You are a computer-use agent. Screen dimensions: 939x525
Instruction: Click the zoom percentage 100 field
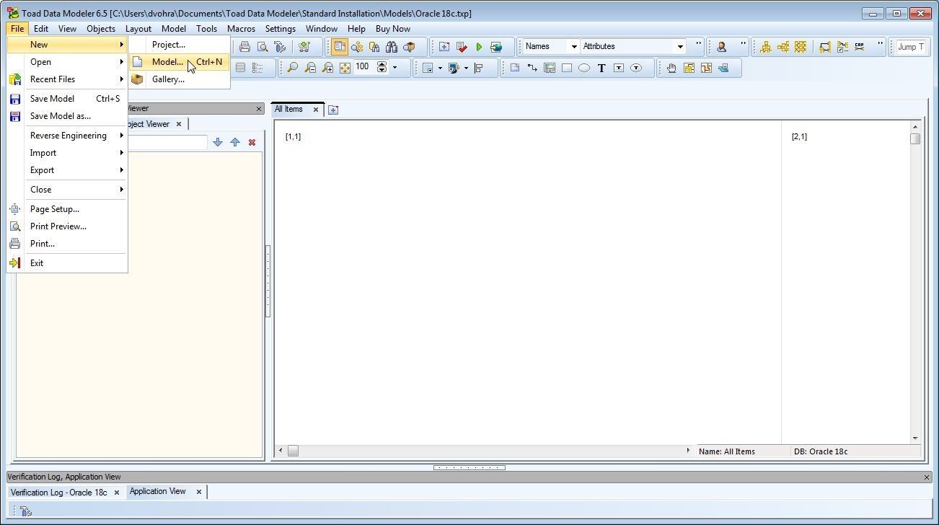click(365, 67)
